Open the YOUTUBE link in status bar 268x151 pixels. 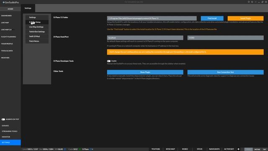point(156,149)
